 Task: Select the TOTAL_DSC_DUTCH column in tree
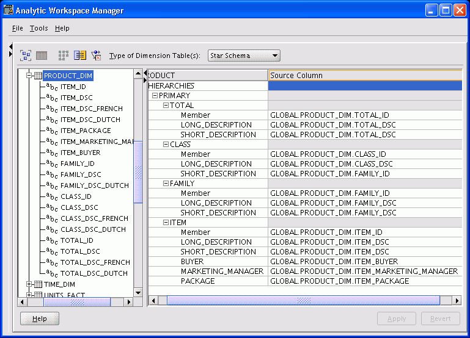pyautogui.click(x=94, y=273)
